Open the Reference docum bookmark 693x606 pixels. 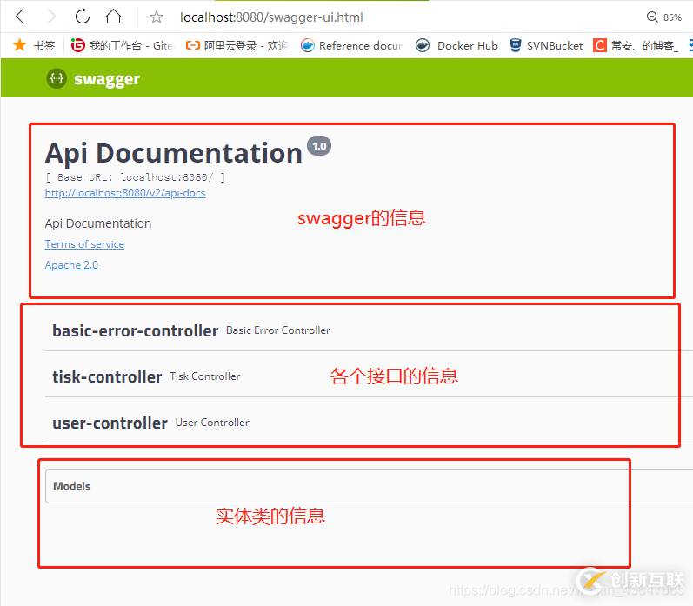tap(352, 45)
